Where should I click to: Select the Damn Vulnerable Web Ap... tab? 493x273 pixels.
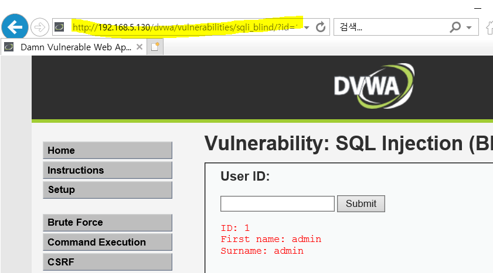click(x=74, y=47)
